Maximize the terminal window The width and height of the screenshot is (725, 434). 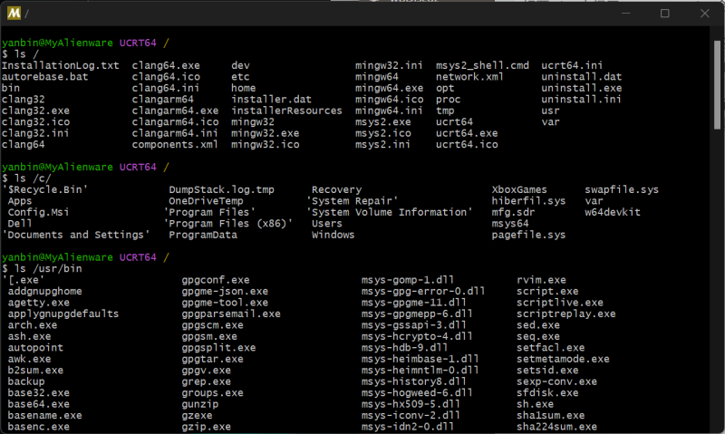(x=664, y=14)
